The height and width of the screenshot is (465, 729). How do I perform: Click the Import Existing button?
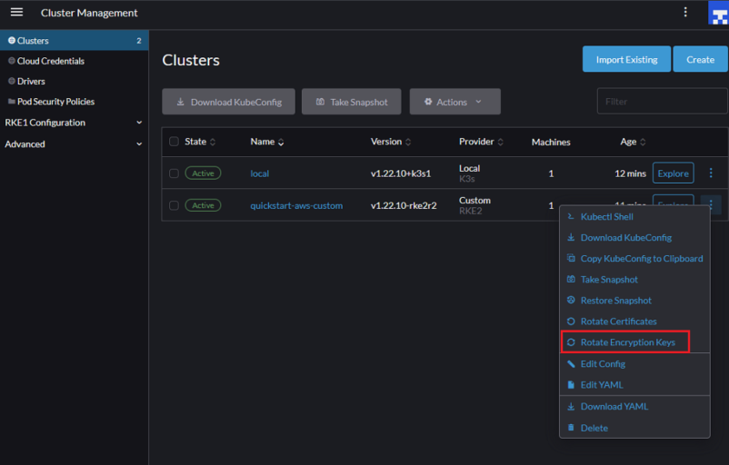(626, 59)
